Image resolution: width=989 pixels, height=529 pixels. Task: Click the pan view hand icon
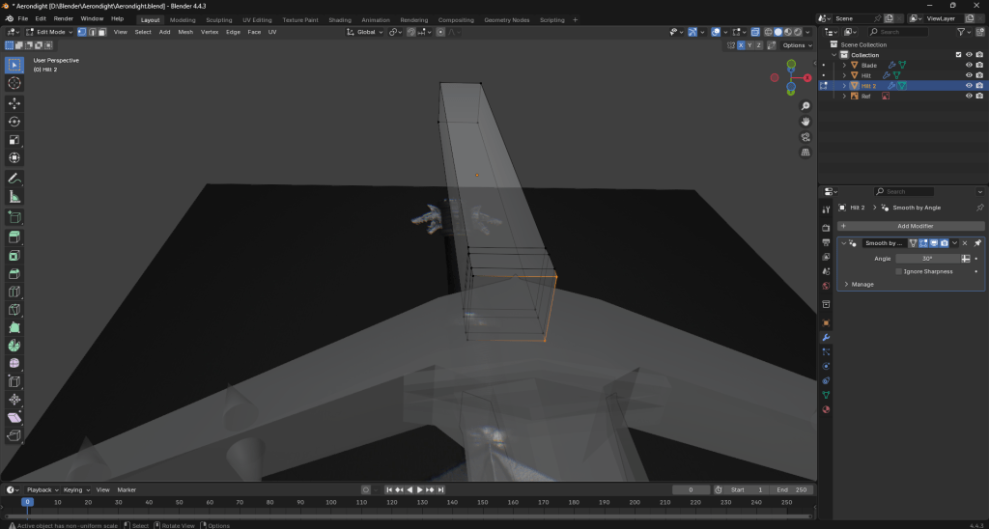pos(805,121)
